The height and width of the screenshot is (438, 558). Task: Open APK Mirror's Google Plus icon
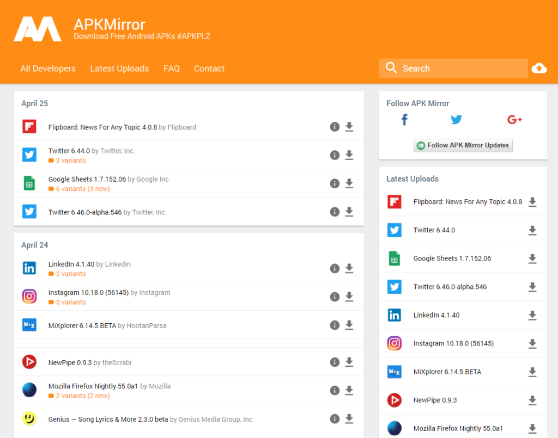pyautogui.click(x=514, y=120)
